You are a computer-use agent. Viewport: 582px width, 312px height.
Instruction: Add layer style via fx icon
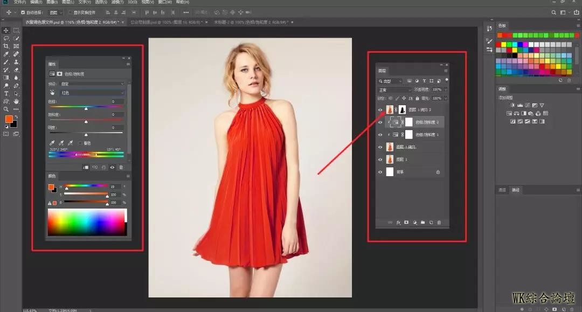(x=399, y=222)
